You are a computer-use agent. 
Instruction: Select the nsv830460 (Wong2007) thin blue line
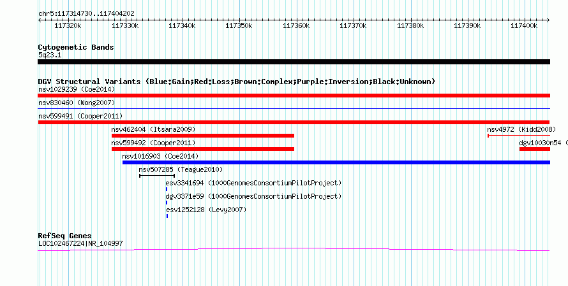(x=294, y=108)
